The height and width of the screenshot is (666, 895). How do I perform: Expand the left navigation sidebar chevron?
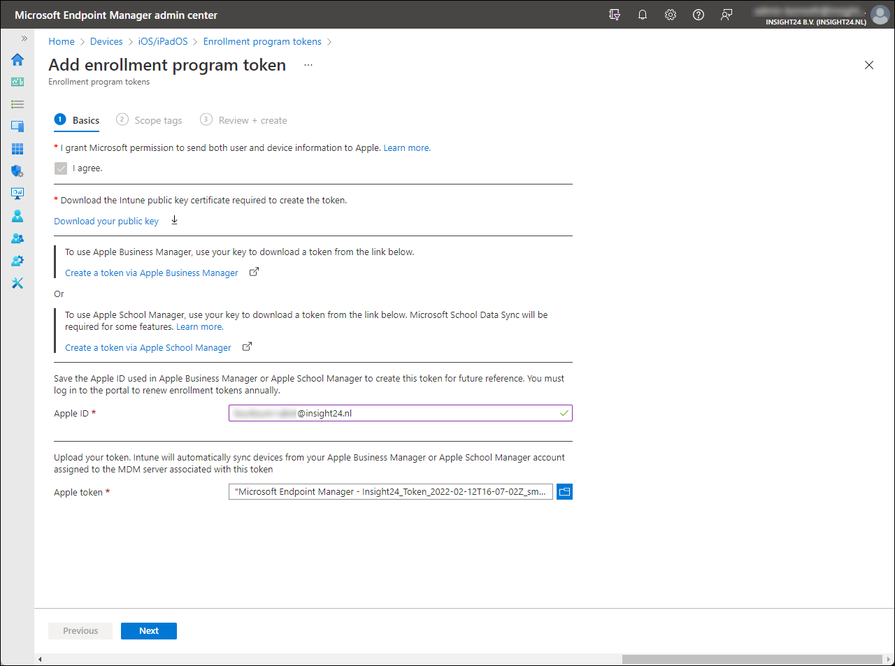point(24,38)
